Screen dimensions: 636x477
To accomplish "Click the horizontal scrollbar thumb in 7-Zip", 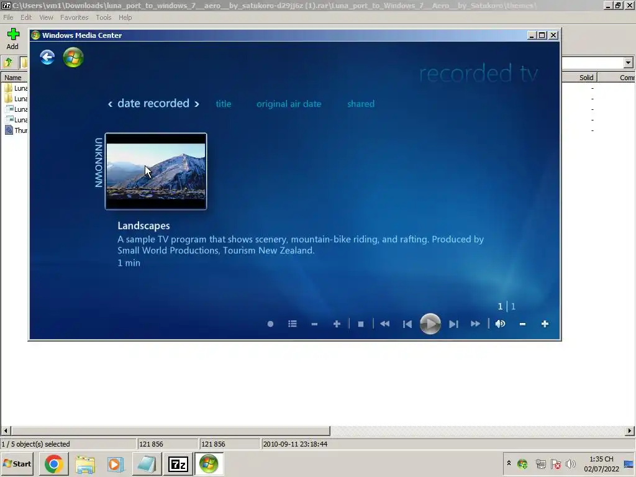I will pyautogui.click(x=170, y=431).
